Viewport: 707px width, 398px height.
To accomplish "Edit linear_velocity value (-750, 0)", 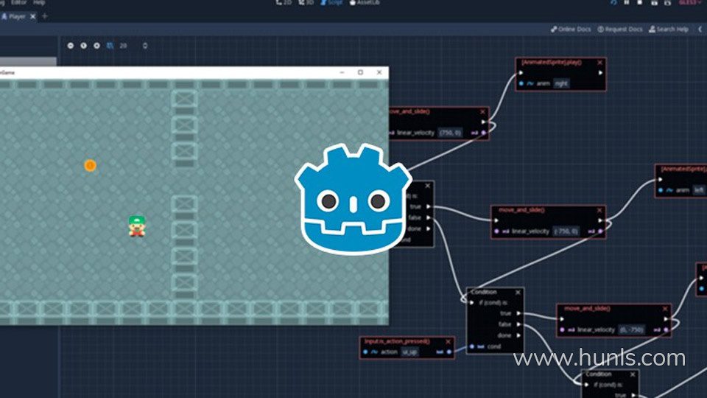I will (566, 231).
